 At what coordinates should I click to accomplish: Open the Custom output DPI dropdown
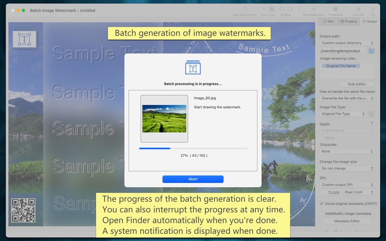point(347,185)
